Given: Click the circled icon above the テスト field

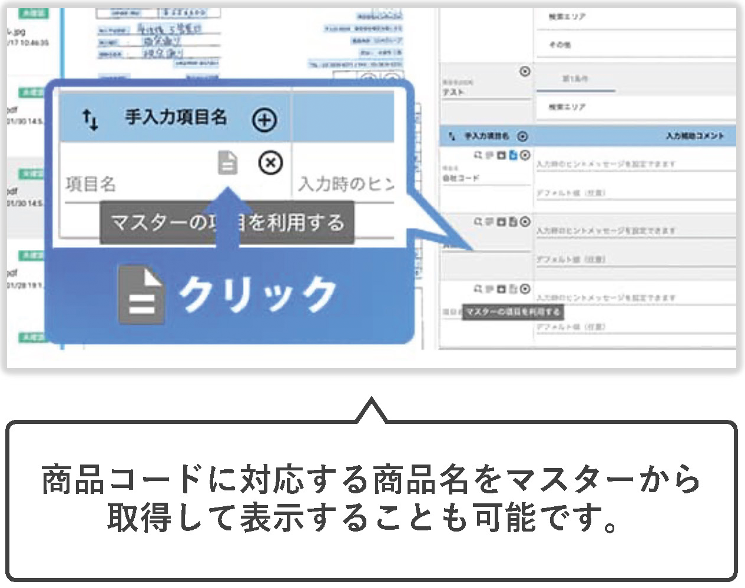Looking at the screenshot, I should tap(525, 72).
